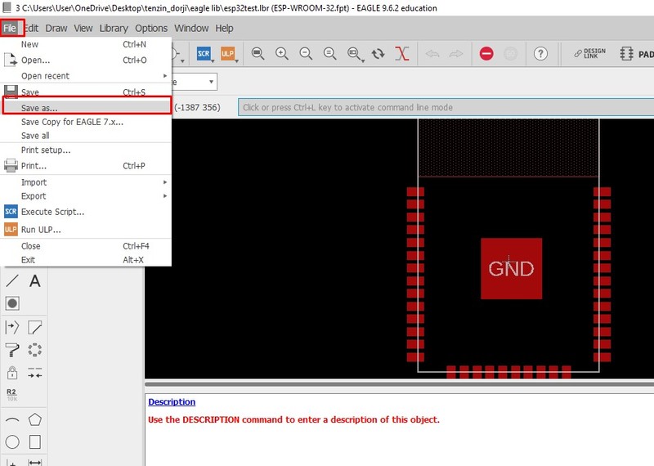
Task: Open the combo box beside the File menu
Action: click(194, 82)
